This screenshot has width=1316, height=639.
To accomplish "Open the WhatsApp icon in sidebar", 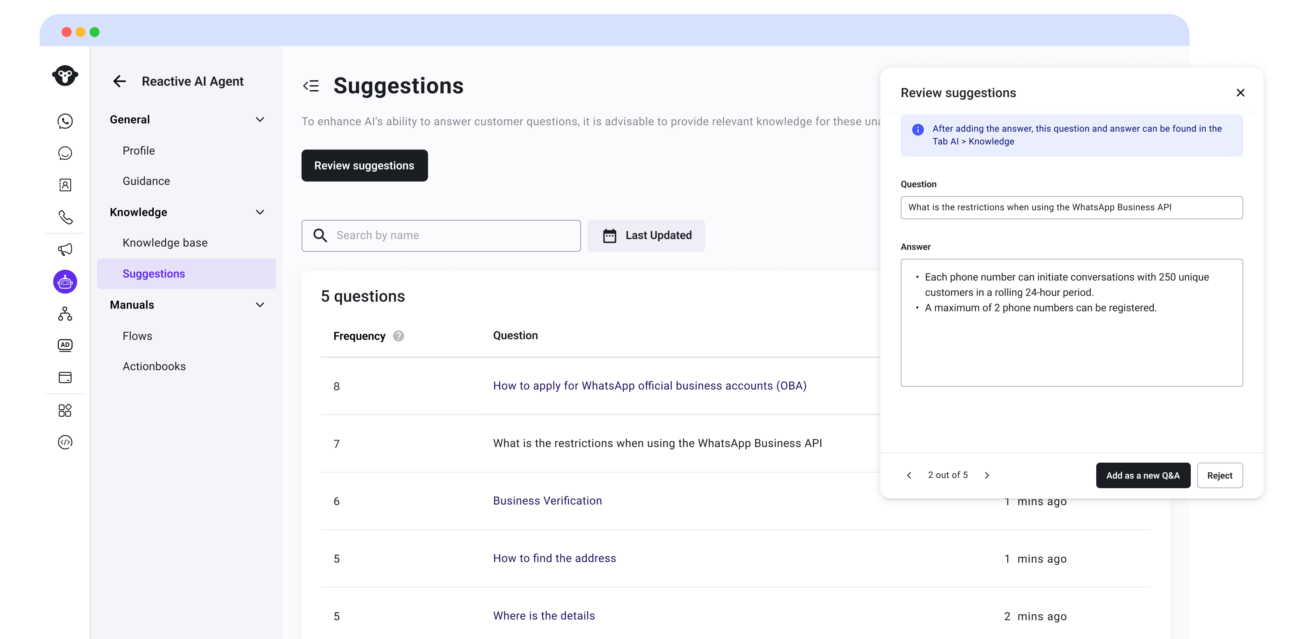I will point(65,121).
